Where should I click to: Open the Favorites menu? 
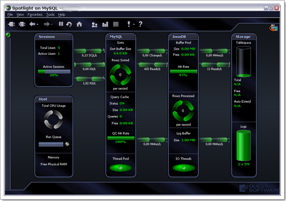point(35,15)
